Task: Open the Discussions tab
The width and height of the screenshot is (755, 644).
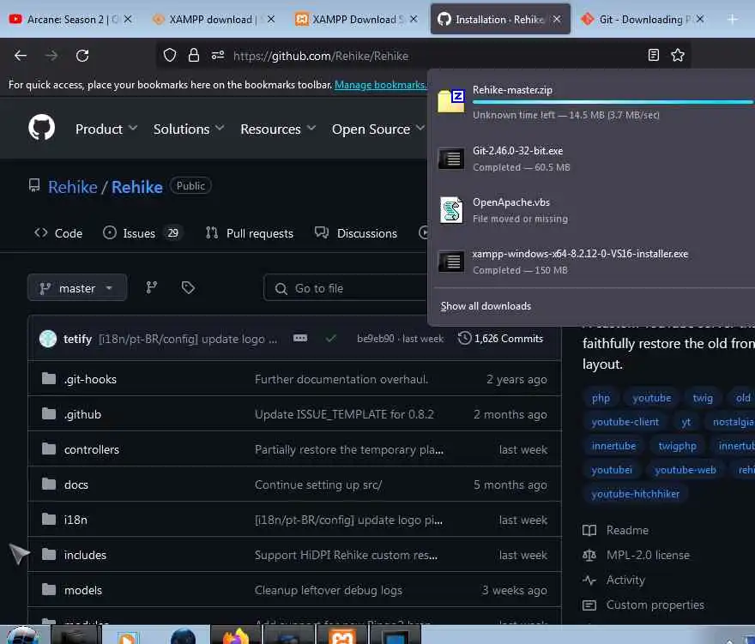Action: 356,233
